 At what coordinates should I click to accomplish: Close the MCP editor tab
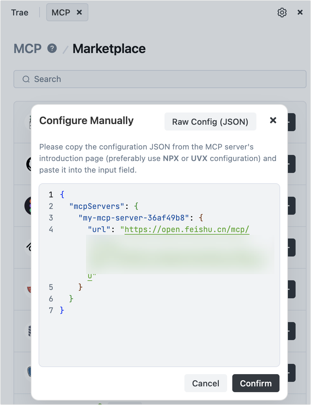79,12
